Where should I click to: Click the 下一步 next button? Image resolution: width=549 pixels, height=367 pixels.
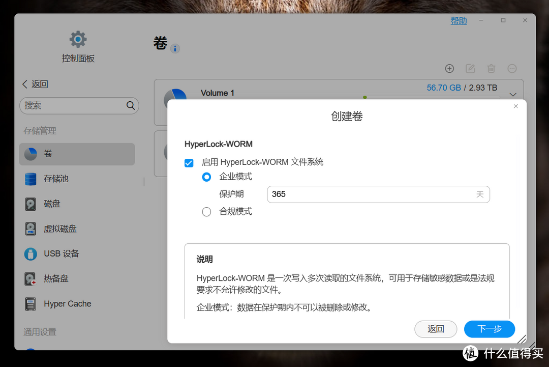[489, 329]
